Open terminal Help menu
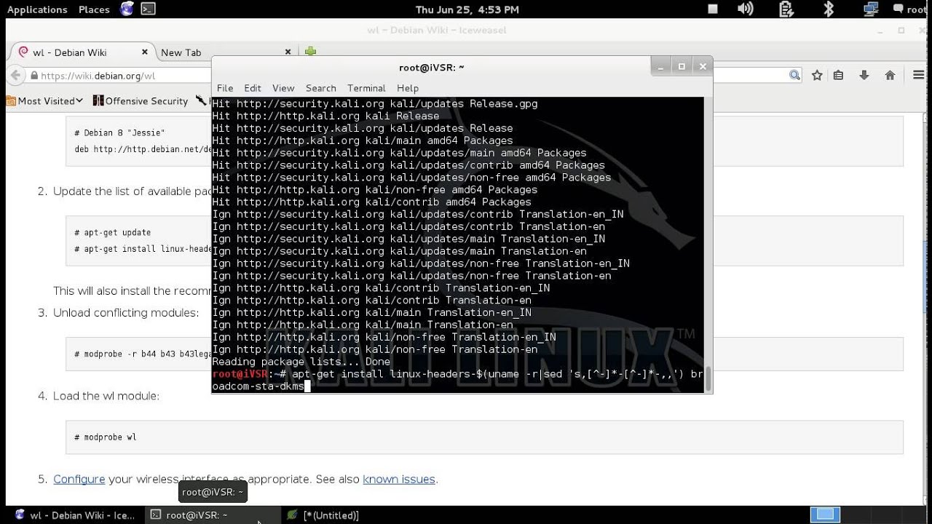This screenshot has height=524, width=932. tap(408, 88)
